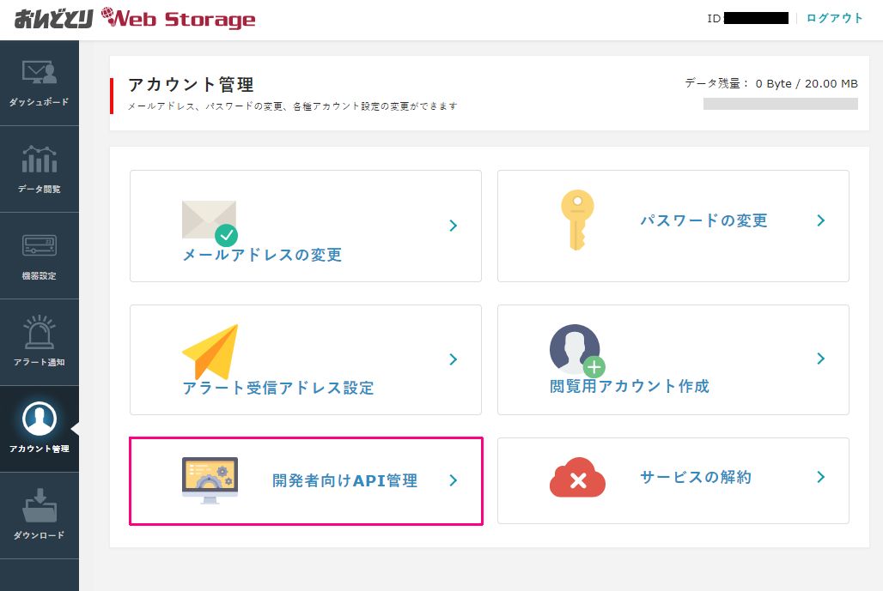Expand chevron on alert address settings card
Viewport: 883px width, 591px height.
[x=453, y=359]
